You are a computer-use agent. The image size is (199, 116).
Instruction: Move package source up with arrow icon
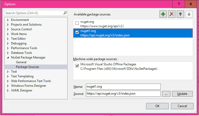point(180,14)
